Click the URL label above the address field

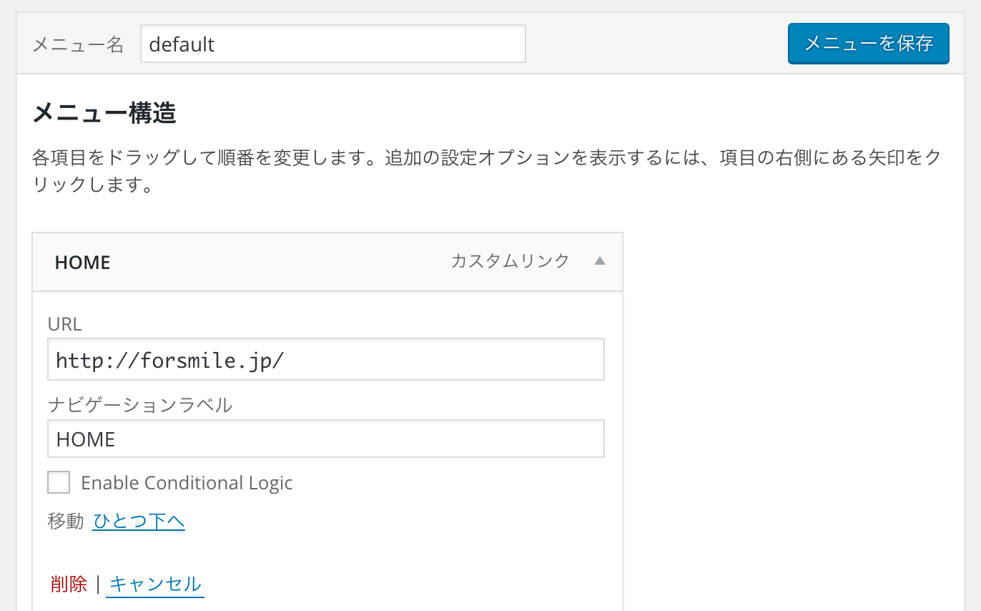point(65,324)
